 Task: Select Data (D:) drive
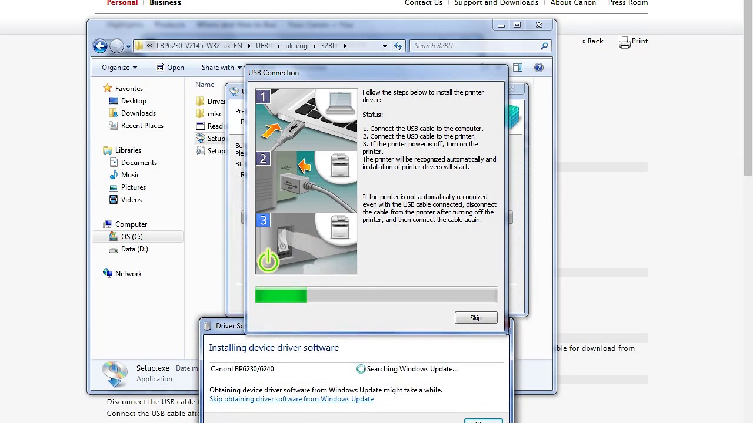[134, 249]
